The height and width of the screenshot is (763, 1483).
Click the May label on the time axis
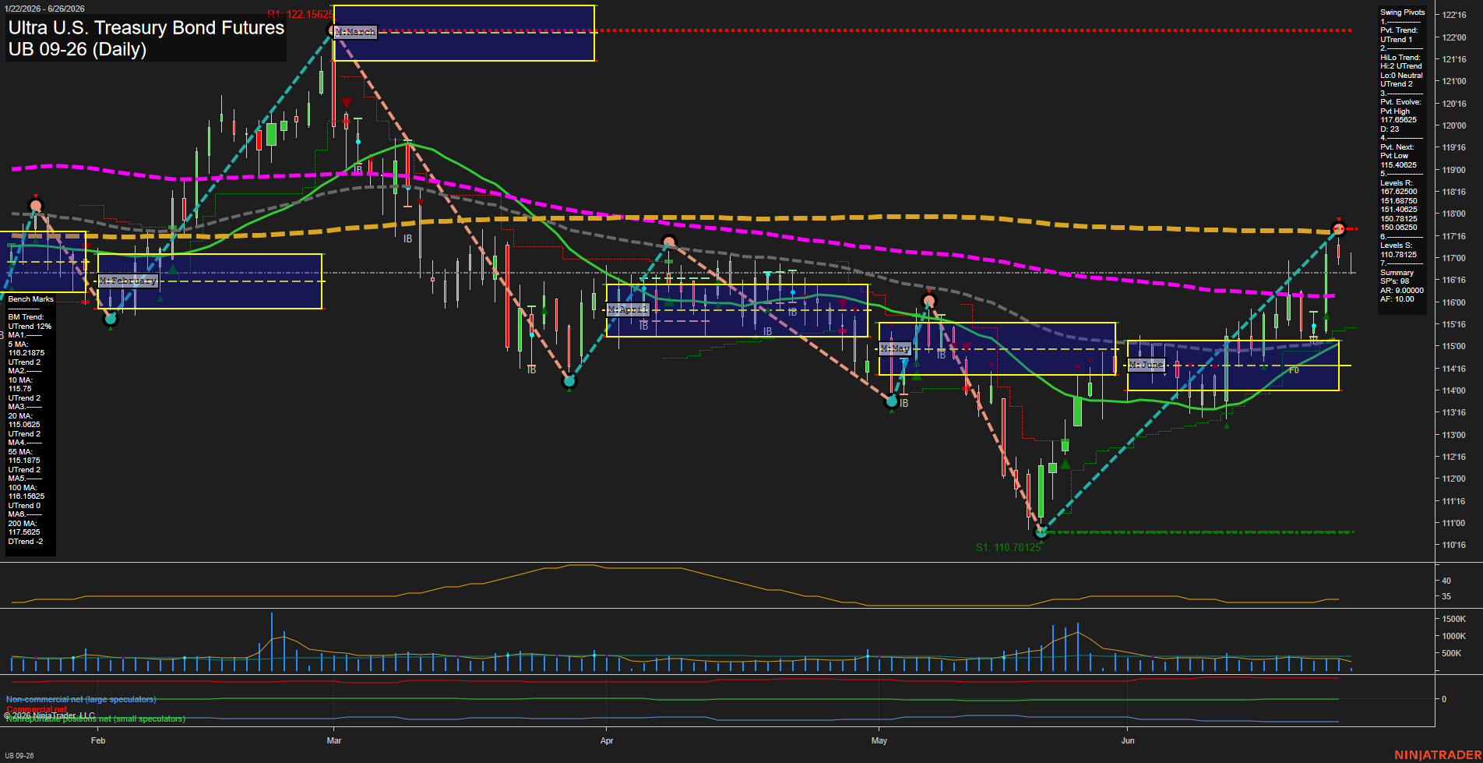pos(879,740)
